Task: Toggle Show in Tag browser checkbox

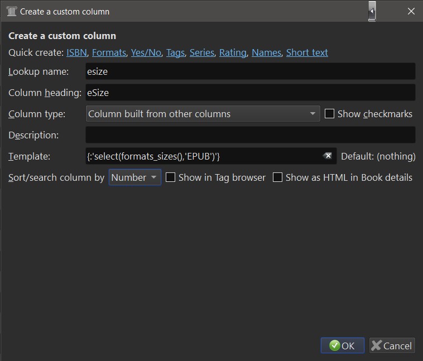Action: 171,177
